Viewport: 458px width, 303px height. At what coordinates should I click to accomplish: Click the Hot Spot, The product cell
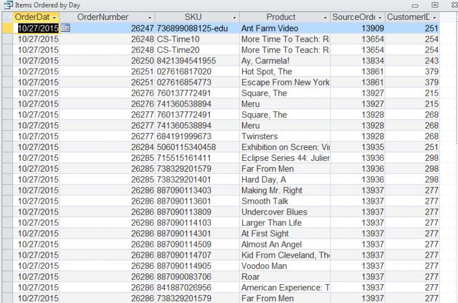coord(285,71)
